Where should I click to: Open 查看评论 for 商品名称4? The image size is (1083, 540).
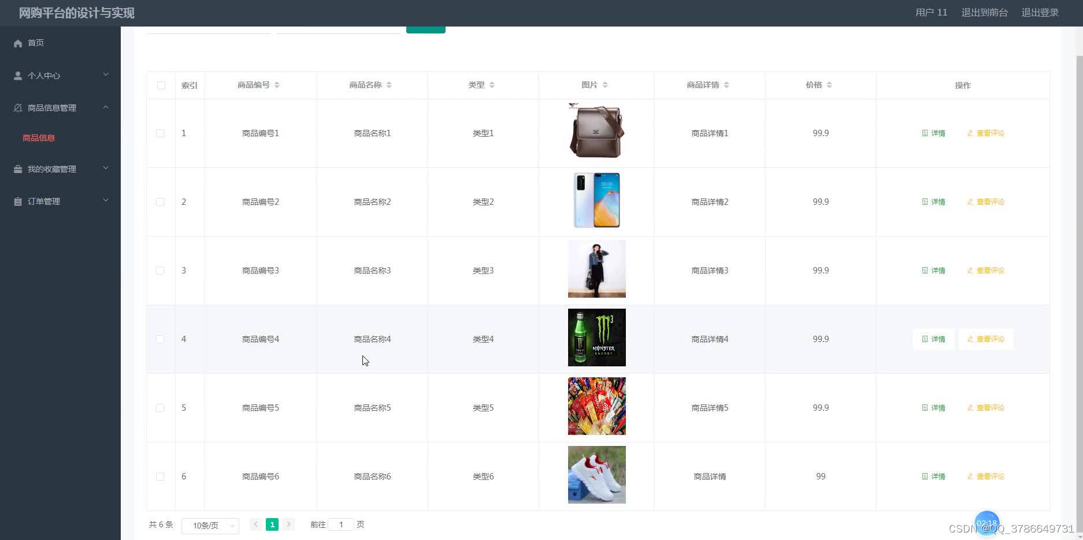click(986, 339)
